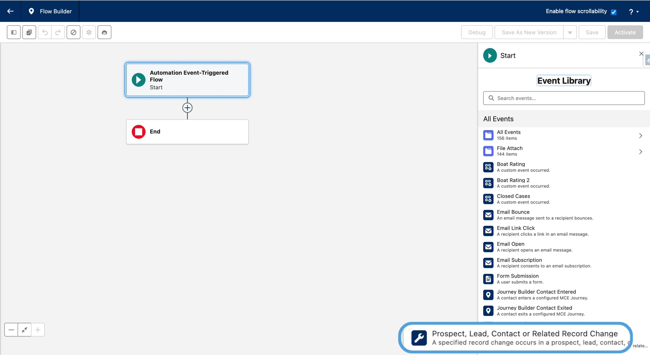Viewport: 650px width, 355px height.
Task: Click the zoom out minus button
Action: [11, 330]
